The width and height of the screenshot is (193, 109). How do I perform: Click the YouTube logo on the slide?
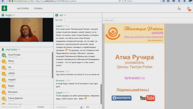[x=147, y=98]
